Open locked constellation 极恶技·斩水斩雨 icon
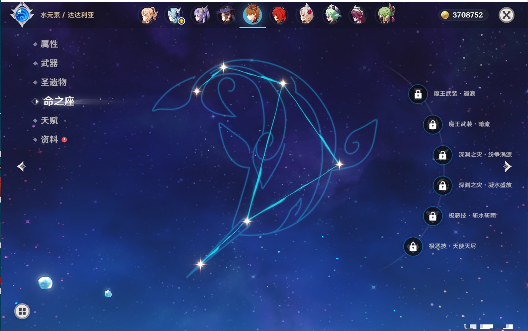 pos(433,216)
